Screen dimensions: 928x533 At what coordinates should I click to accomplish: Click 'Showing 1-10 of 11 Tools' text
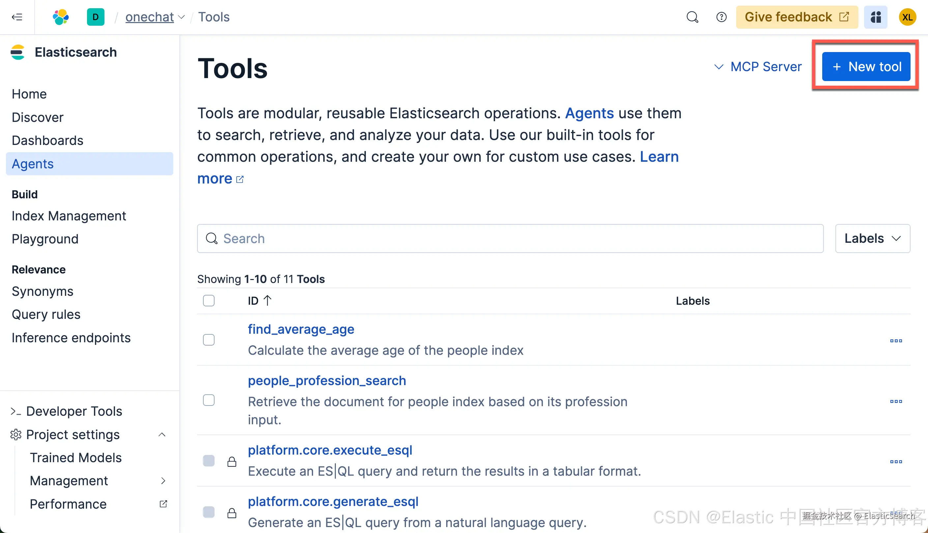pyautogui.click(x=261, y=279)
